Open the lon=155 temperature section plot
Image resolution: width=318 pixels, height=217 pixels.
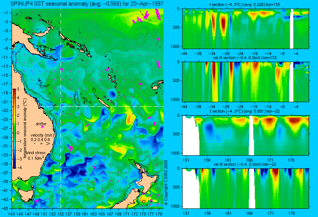245,28
